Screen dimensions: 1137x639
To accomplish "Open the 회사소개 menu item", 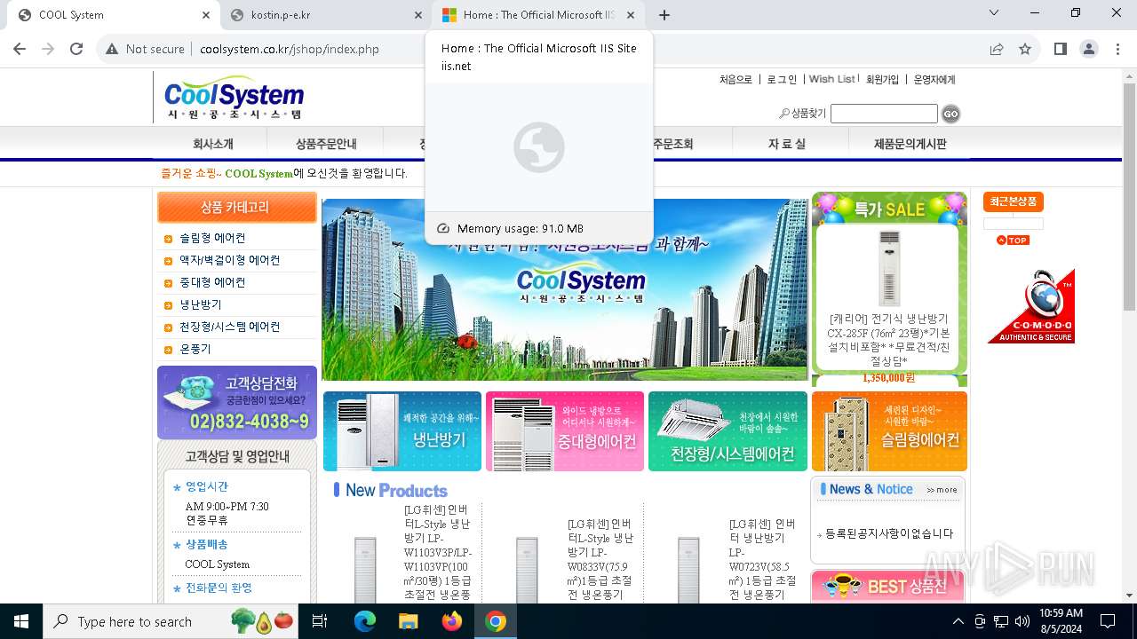I will tap(213, 144).
